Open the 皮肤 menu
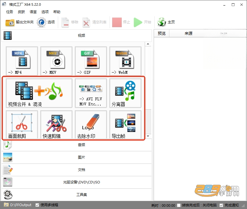Viewport: 247px width, 209px height. click(21, 12)
